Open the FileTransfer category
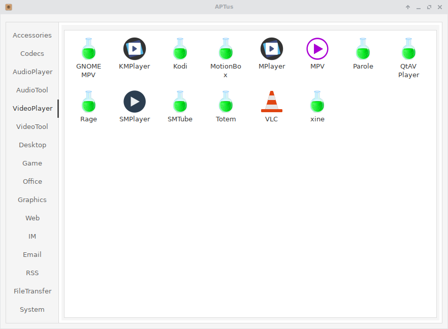The image size is (448, 329). click(33, 291)
